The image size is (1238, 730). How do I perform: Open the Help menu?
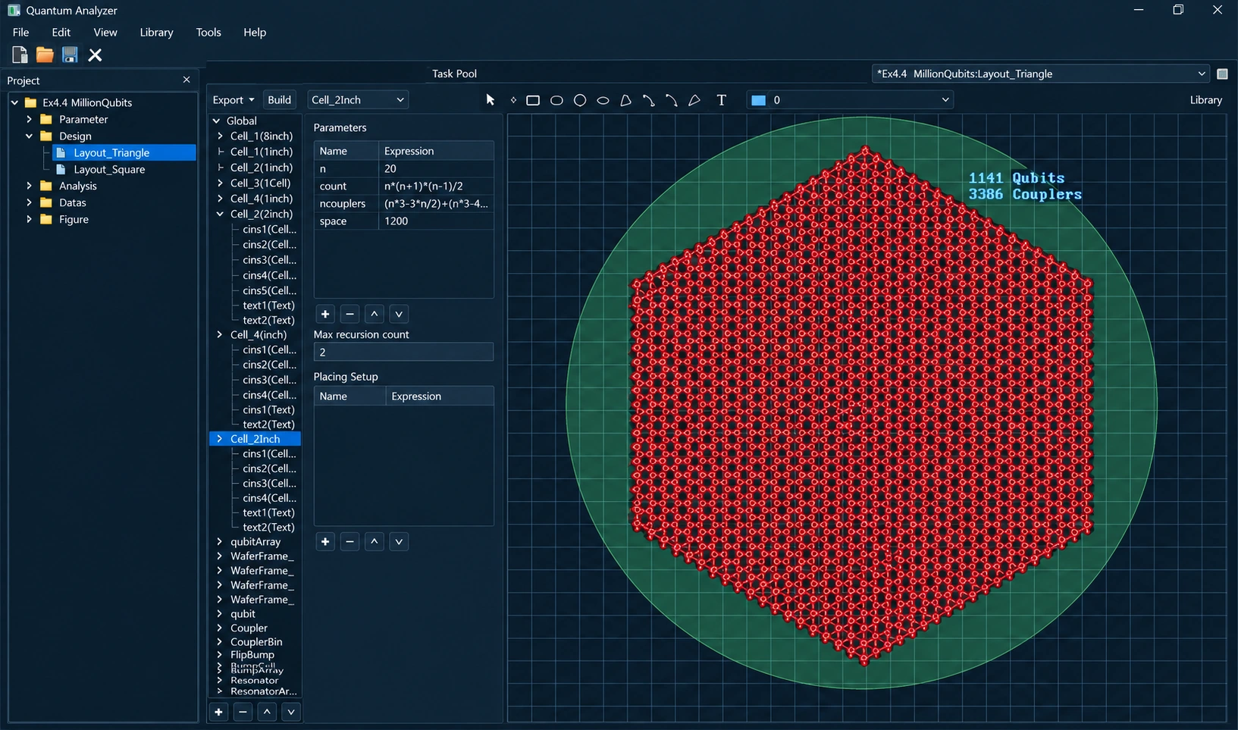click(x=255, y=32)
